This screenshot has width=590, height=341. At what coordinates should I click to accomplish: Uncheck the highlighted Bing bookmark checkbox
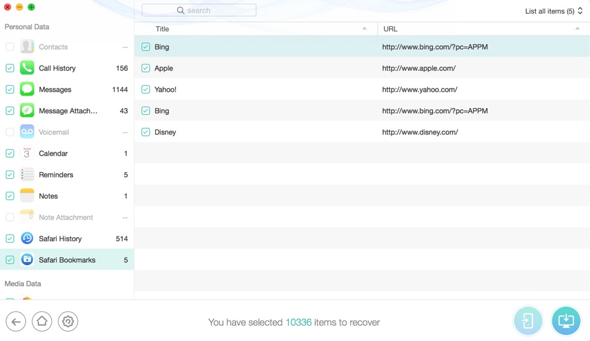pyautogui.click(x=145, y=47)
